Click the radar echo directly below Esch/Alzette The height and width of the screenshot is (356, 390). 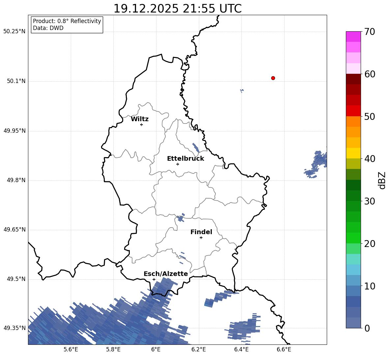click(163, 287)
